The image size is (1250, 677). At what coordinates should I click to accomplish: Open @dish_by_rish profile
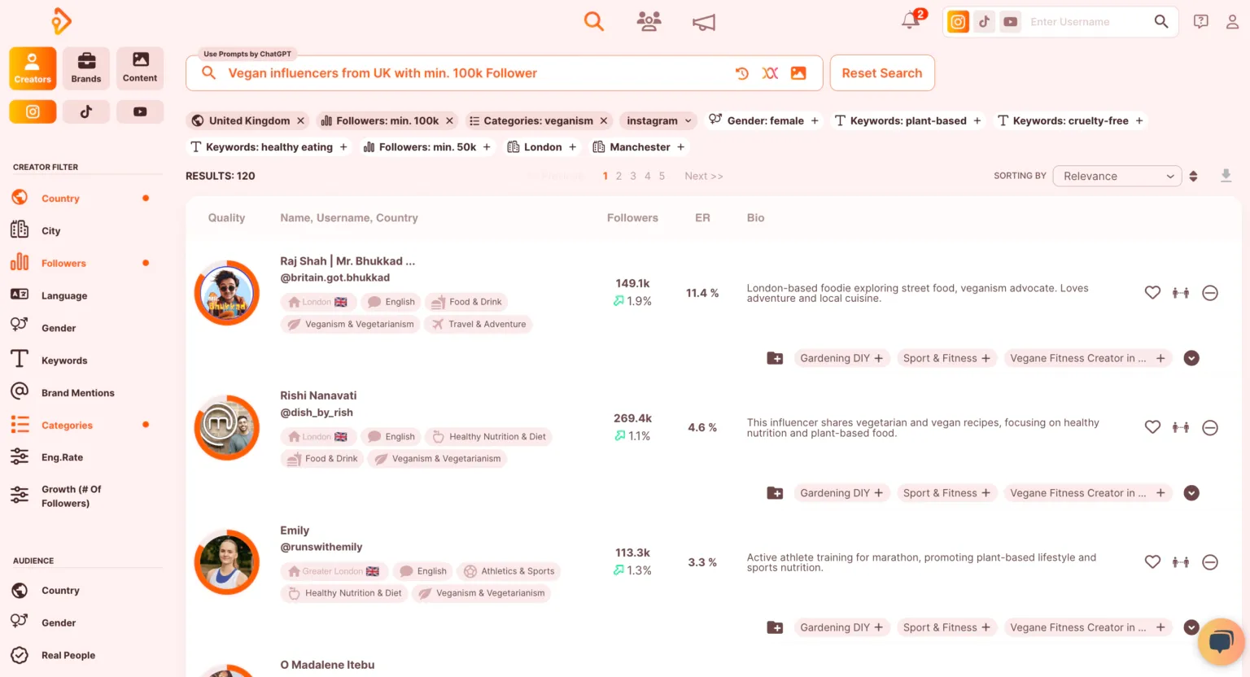(317, 413)
